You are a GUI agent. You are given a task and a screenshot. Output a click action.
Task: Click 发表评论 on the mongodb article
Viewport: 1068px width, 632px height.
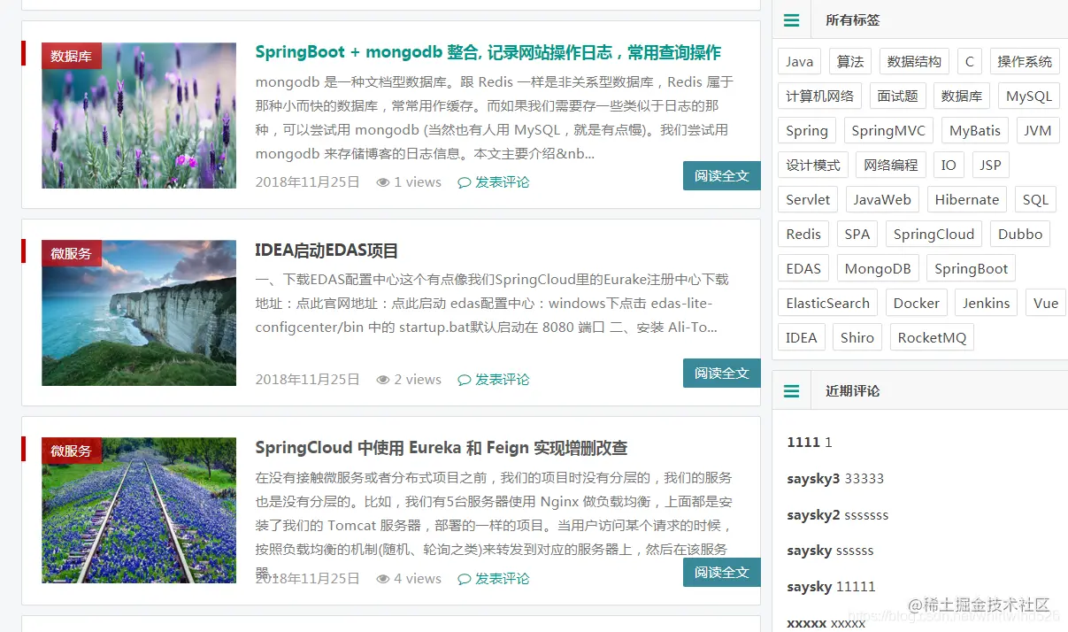click(x=503, y=182)
